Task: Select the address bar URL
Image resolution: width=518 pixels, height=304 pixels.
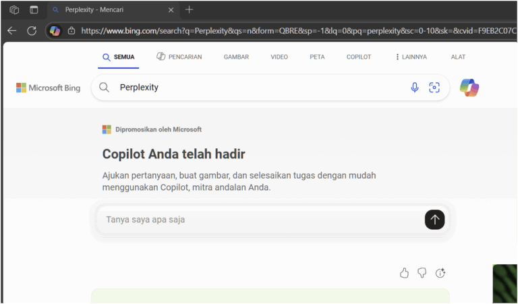Action: tap(299, 31)
